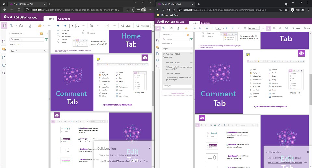Click the Add reply field in right window

tap(177, 86)
